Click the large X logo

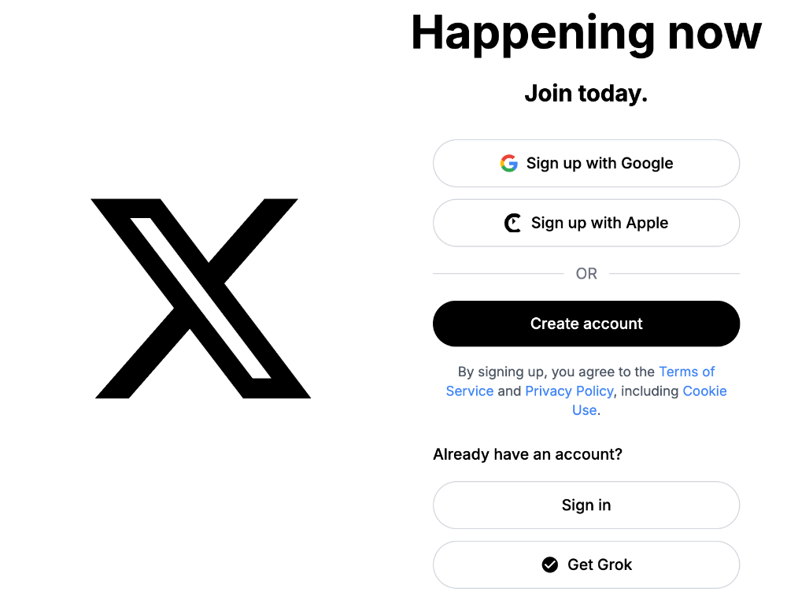[x=201, y=298]
